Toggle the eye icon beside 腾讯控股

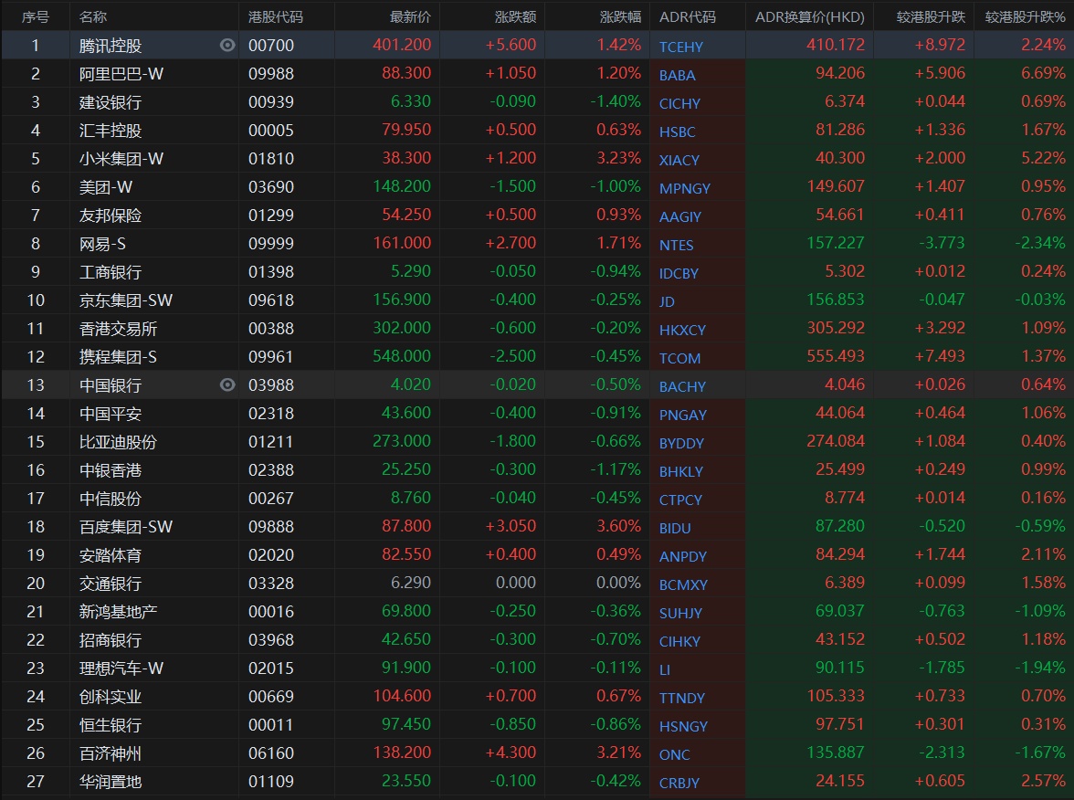tap(227, 46)
